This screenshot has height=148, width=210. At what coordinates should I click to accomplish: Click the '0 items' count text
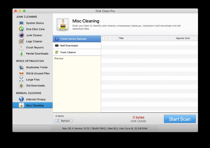[x=60, y=116]
